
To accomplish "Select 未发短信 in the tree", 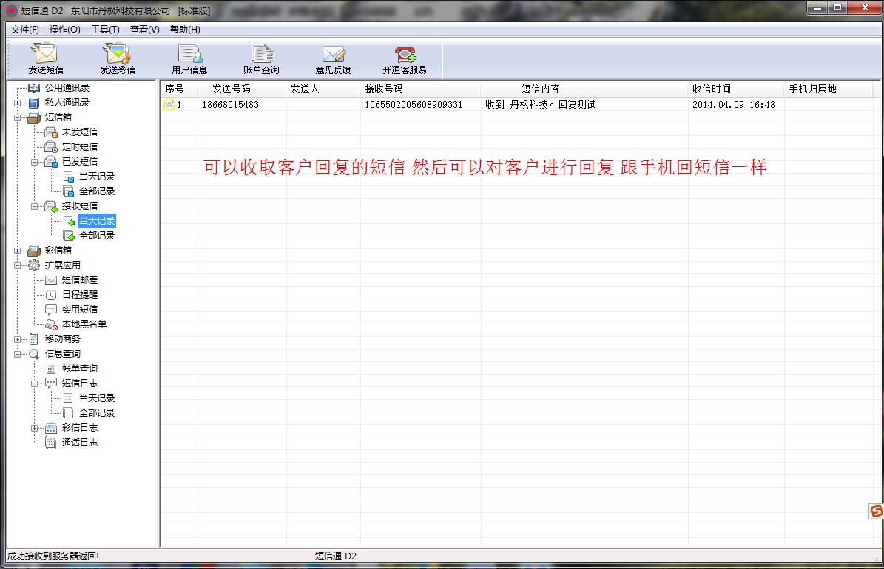I will tap(79, 132).
